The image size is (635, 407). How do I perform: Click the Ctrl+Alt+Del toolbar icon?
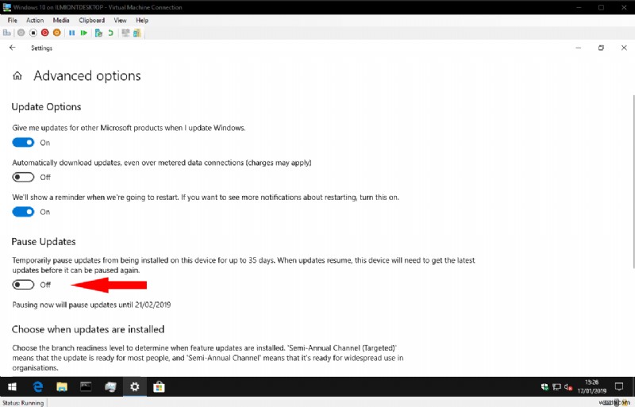[7, 33]
